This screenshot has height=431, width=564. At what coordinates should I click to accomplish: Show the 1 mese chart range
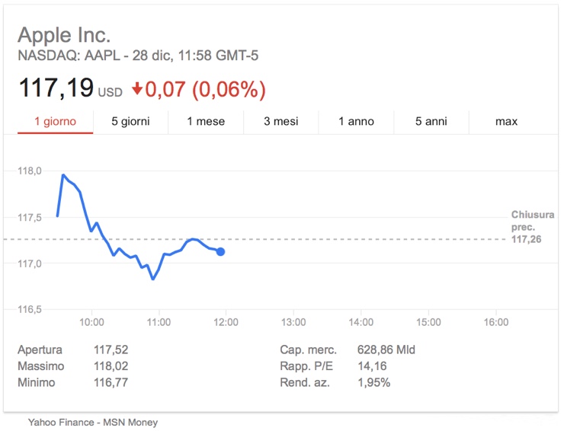click(206, 121)
